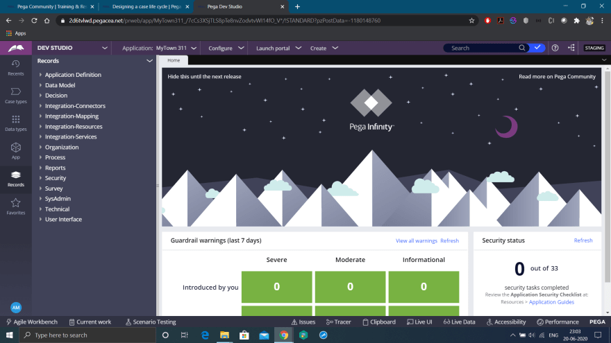Viewport: 611px width, 343px height.
Task: Expand Integration-Mapping category
Action: [x=40, y=116]
